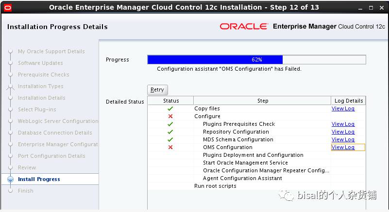Open View Log for Copy files
The image size is (389, 212).
coord(343,109)
